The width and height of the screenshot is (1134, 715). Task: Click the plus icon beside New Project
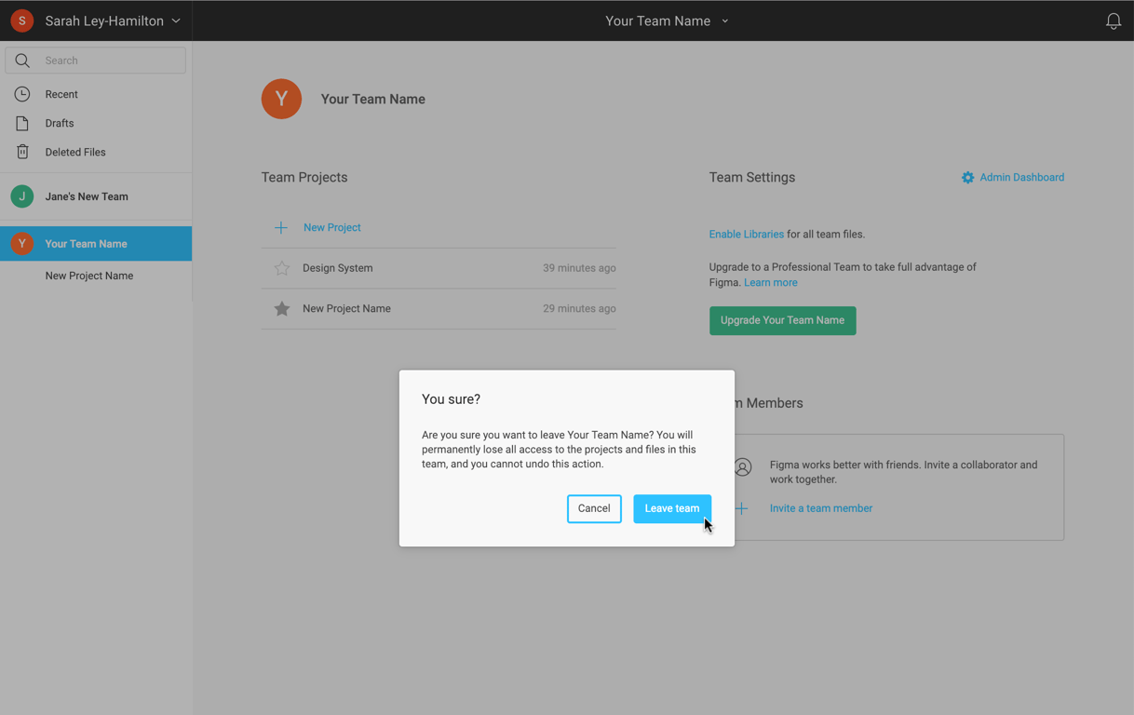point(280,227)
